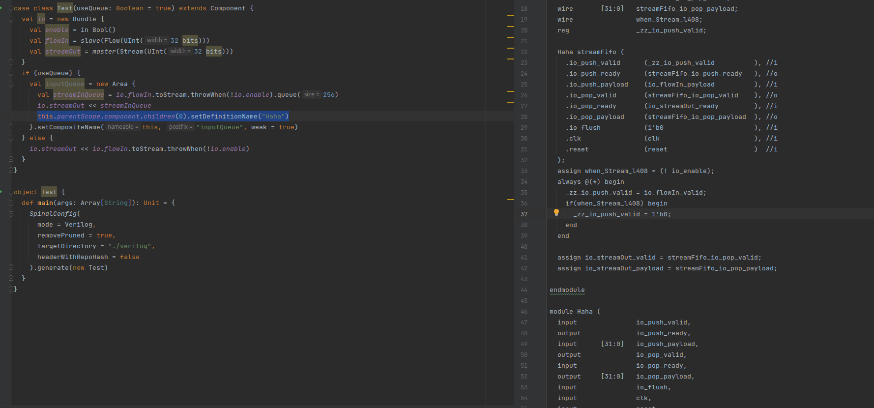Viewport: 874px width, 408px height.
Task: Fold the def main method block
Action: coord(11,203)
